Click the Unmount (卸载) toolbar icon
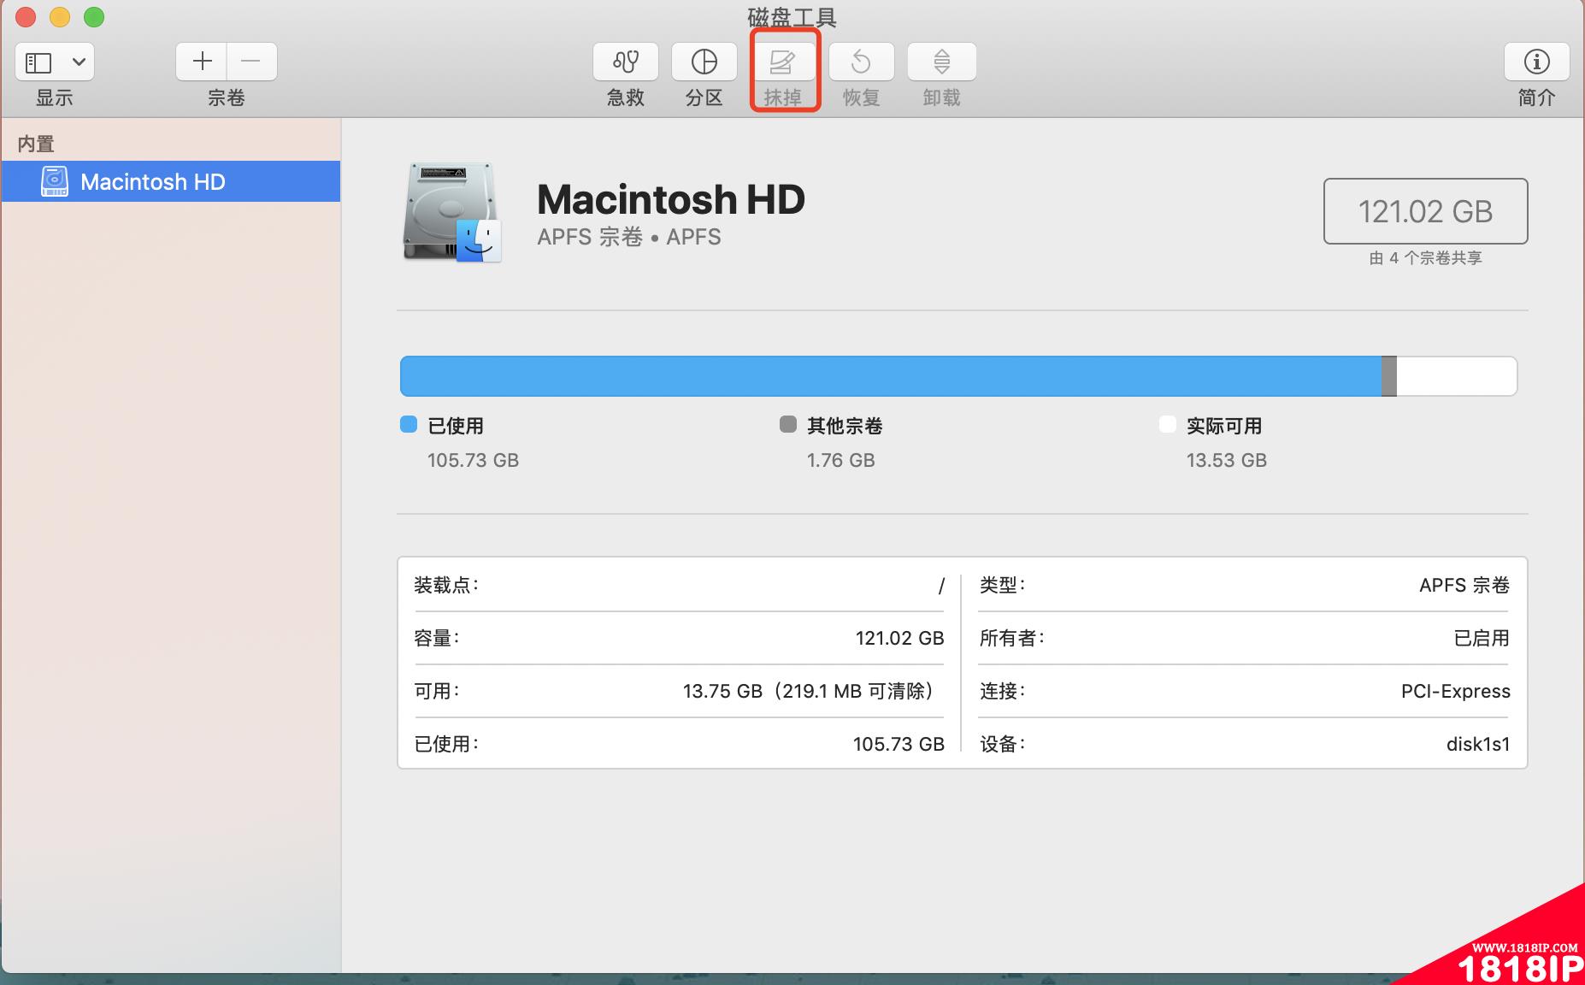 click(x=941, y=62)
